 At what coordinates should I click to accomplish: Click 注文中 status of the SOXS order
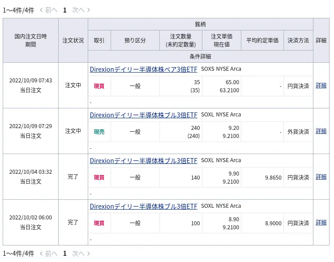pyautogui.click(x=73, y=86)
